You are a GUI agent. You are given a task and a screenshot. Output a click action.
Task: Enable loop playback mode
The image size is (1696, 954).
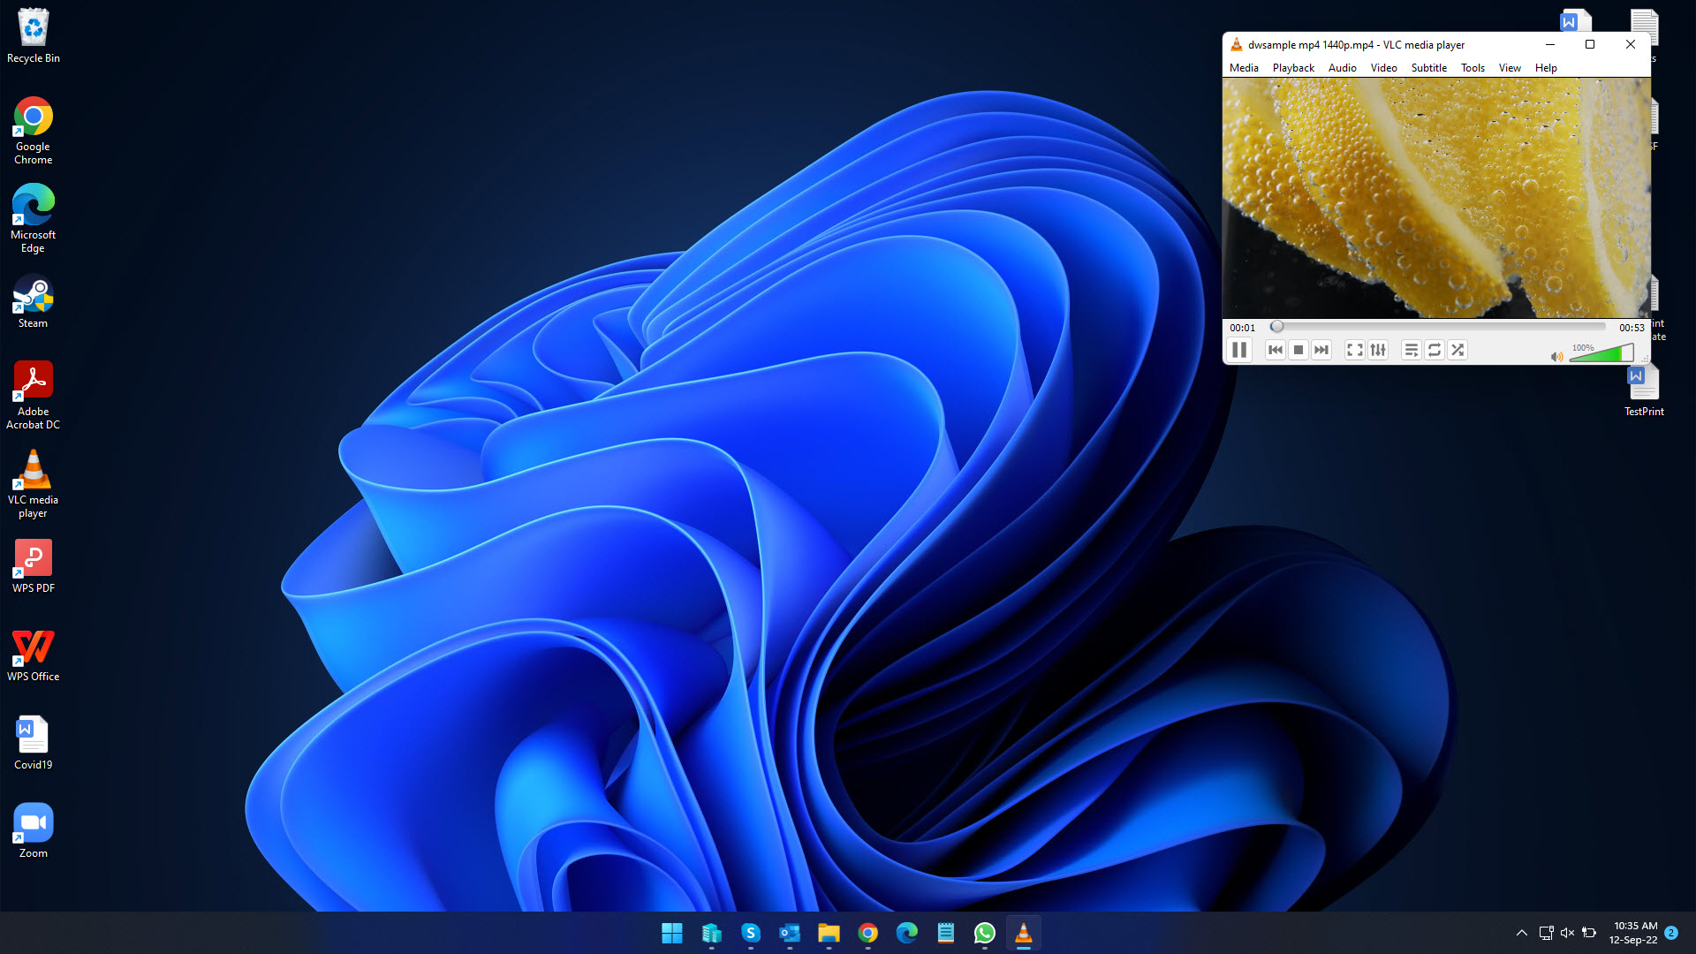pos(1435,350)
